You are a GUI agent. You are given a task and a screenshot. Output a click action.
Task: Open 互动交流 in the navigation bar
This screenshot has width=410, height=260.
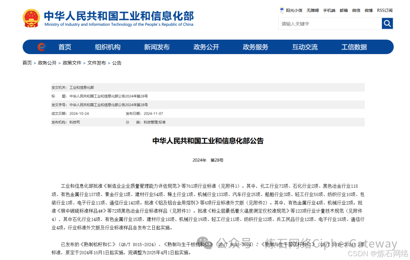[305, 47]
